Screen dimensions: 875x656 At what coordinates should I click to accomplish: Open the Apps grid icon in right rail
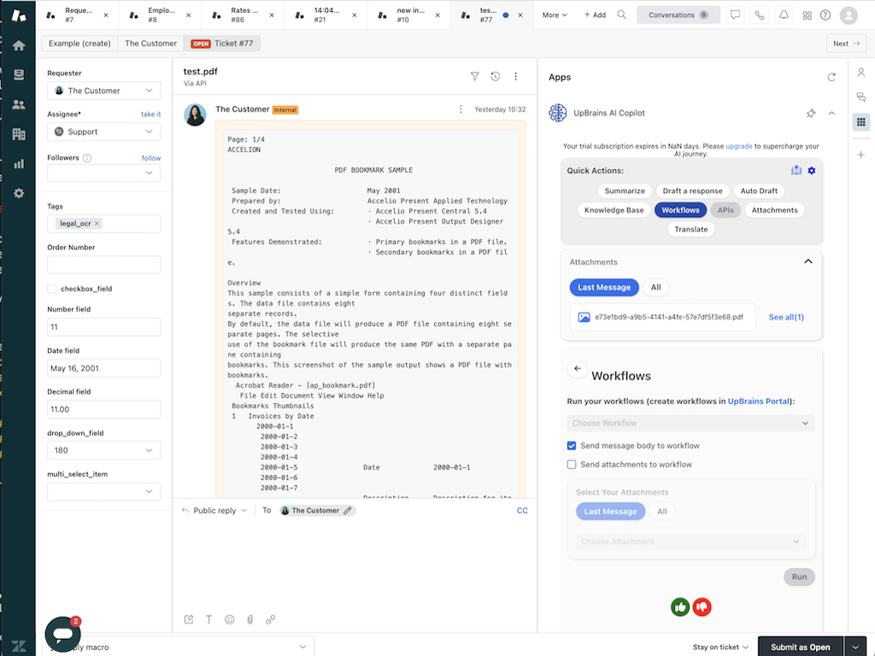[861, 121]
